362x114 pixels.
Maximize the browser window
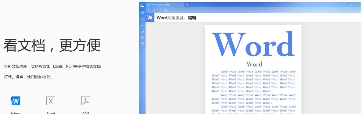[351, 5]
